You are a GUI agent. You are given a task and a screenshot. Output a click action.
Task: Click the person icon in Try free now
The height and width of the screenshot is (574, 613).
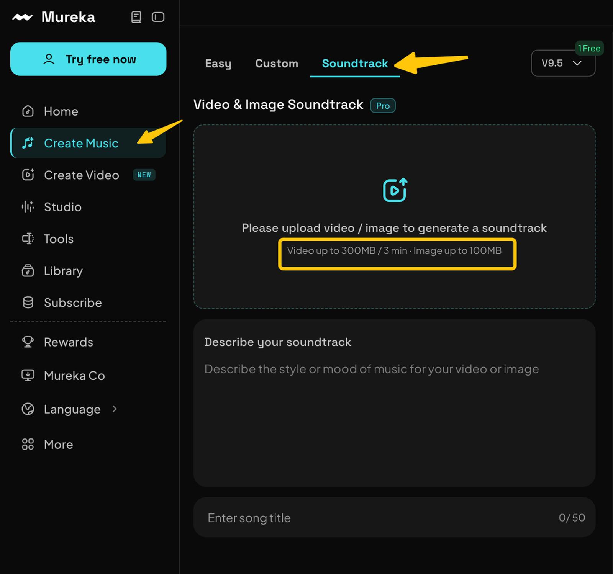(49, 59)
